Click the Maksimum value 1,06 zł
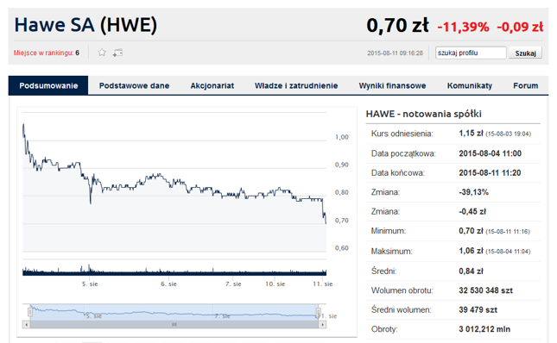The height and width of the screenshot is (343, 557). pos(471,251)
